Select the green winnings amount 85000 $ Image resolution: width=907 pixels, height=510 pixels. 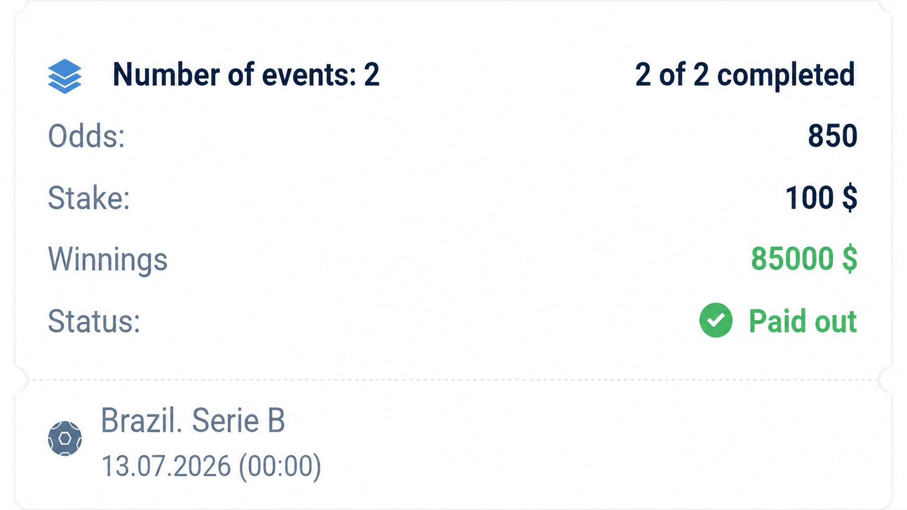tap(804, 259)
